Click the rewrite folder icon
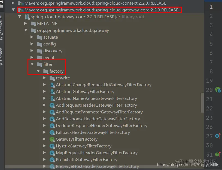The width and height of the screenshot is (222, 170). (52, 78)
